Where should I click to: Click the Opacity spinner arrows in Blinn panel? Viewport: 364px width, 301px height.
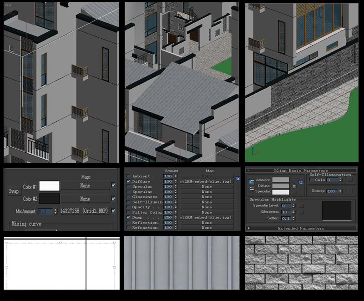(x=340, y=191)
